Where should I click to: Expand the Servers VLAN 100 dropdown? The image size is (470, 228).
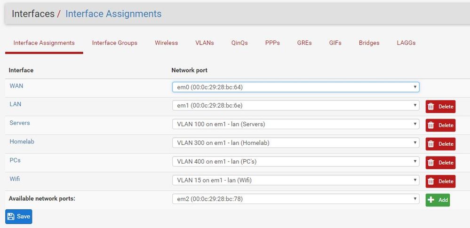point(295,124)
